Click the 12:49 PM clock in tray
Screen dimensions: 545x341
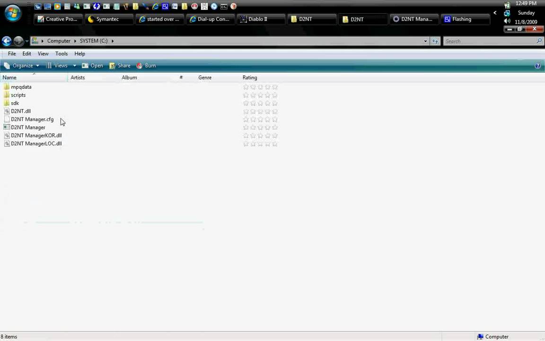[x=526, y=3]
